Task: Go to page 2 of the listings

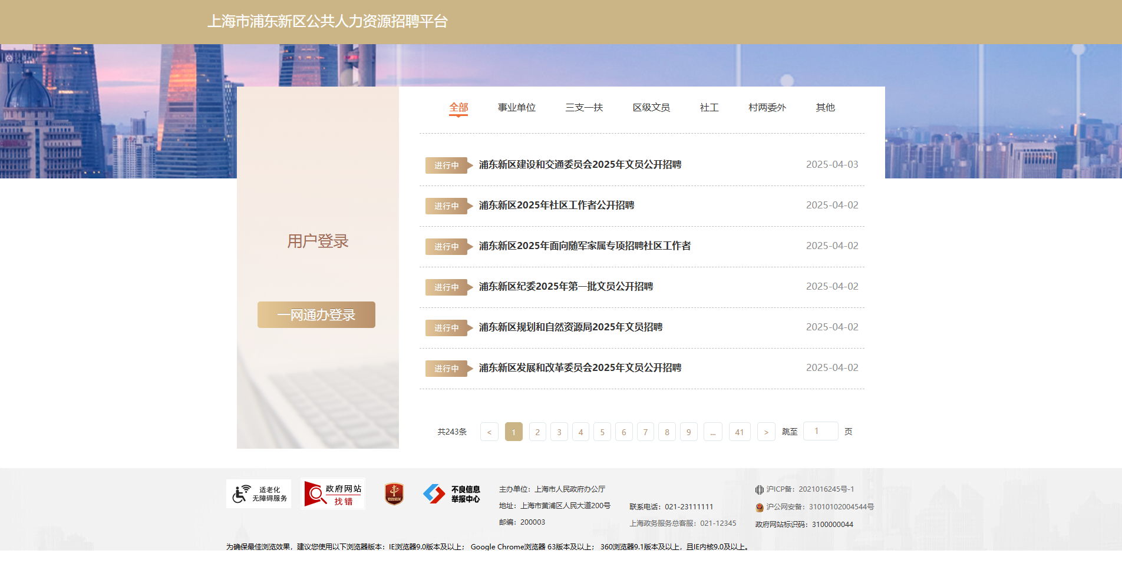Action: [537, 432]
